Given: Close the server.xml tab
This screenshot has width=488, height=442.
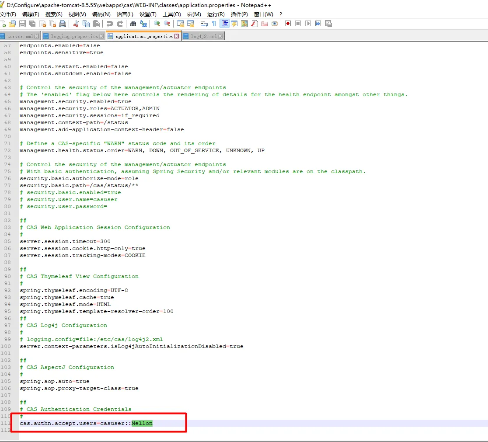Looking at the screenshot, I should (36, 36).
